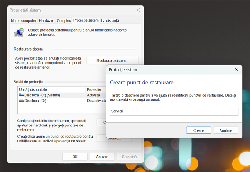Click the restore point description text field

point(174,111)
